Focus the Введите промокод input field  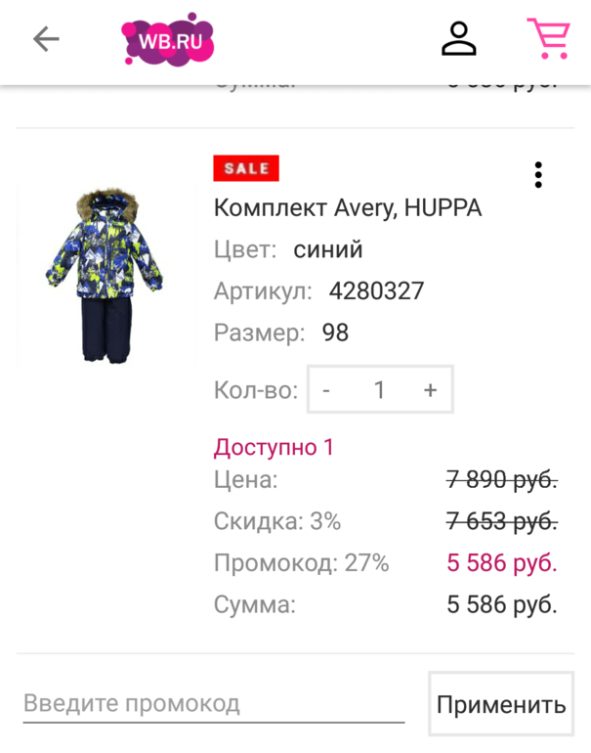[x=214, y=704]
